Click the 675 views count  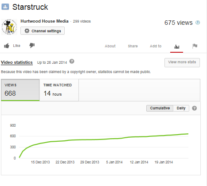179,23
